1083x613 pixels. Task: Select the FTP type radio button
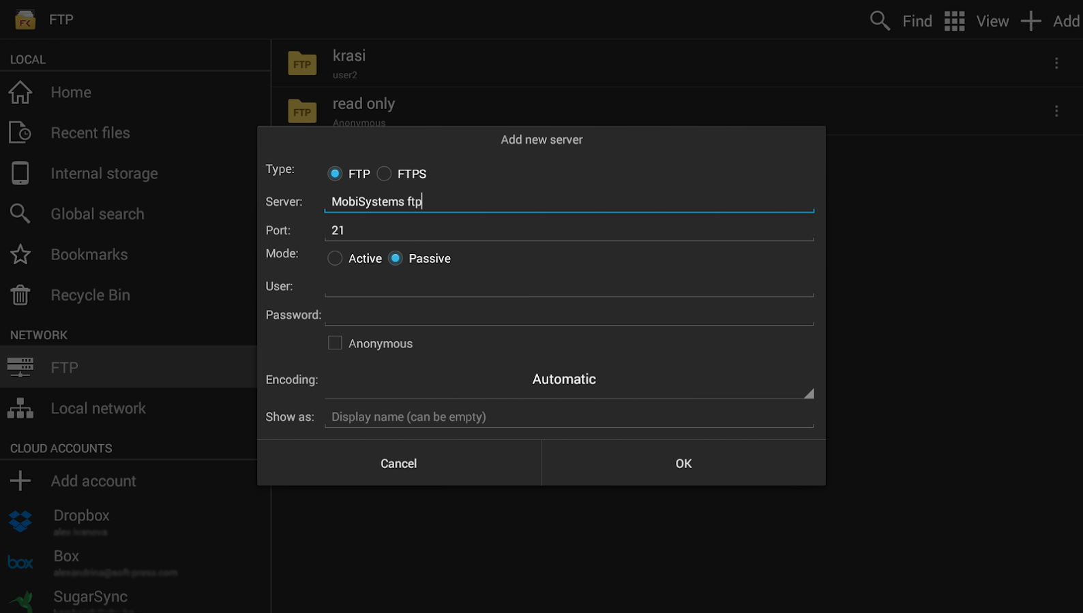pos(335,174)
